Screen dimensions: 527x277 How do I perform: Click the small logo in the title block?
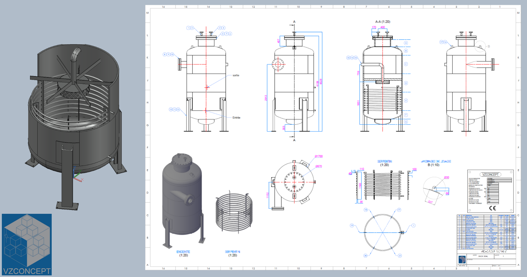(462, 259)
